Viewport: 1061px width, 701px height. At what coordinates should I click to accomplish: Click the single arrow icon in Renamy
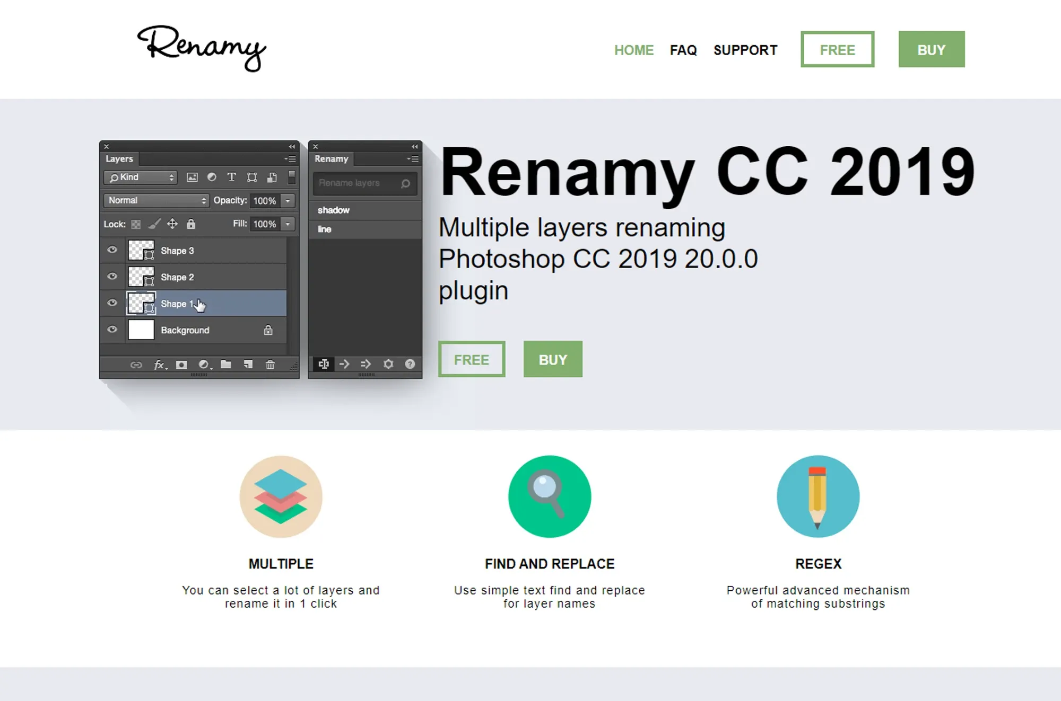click(x=344, y=364)
